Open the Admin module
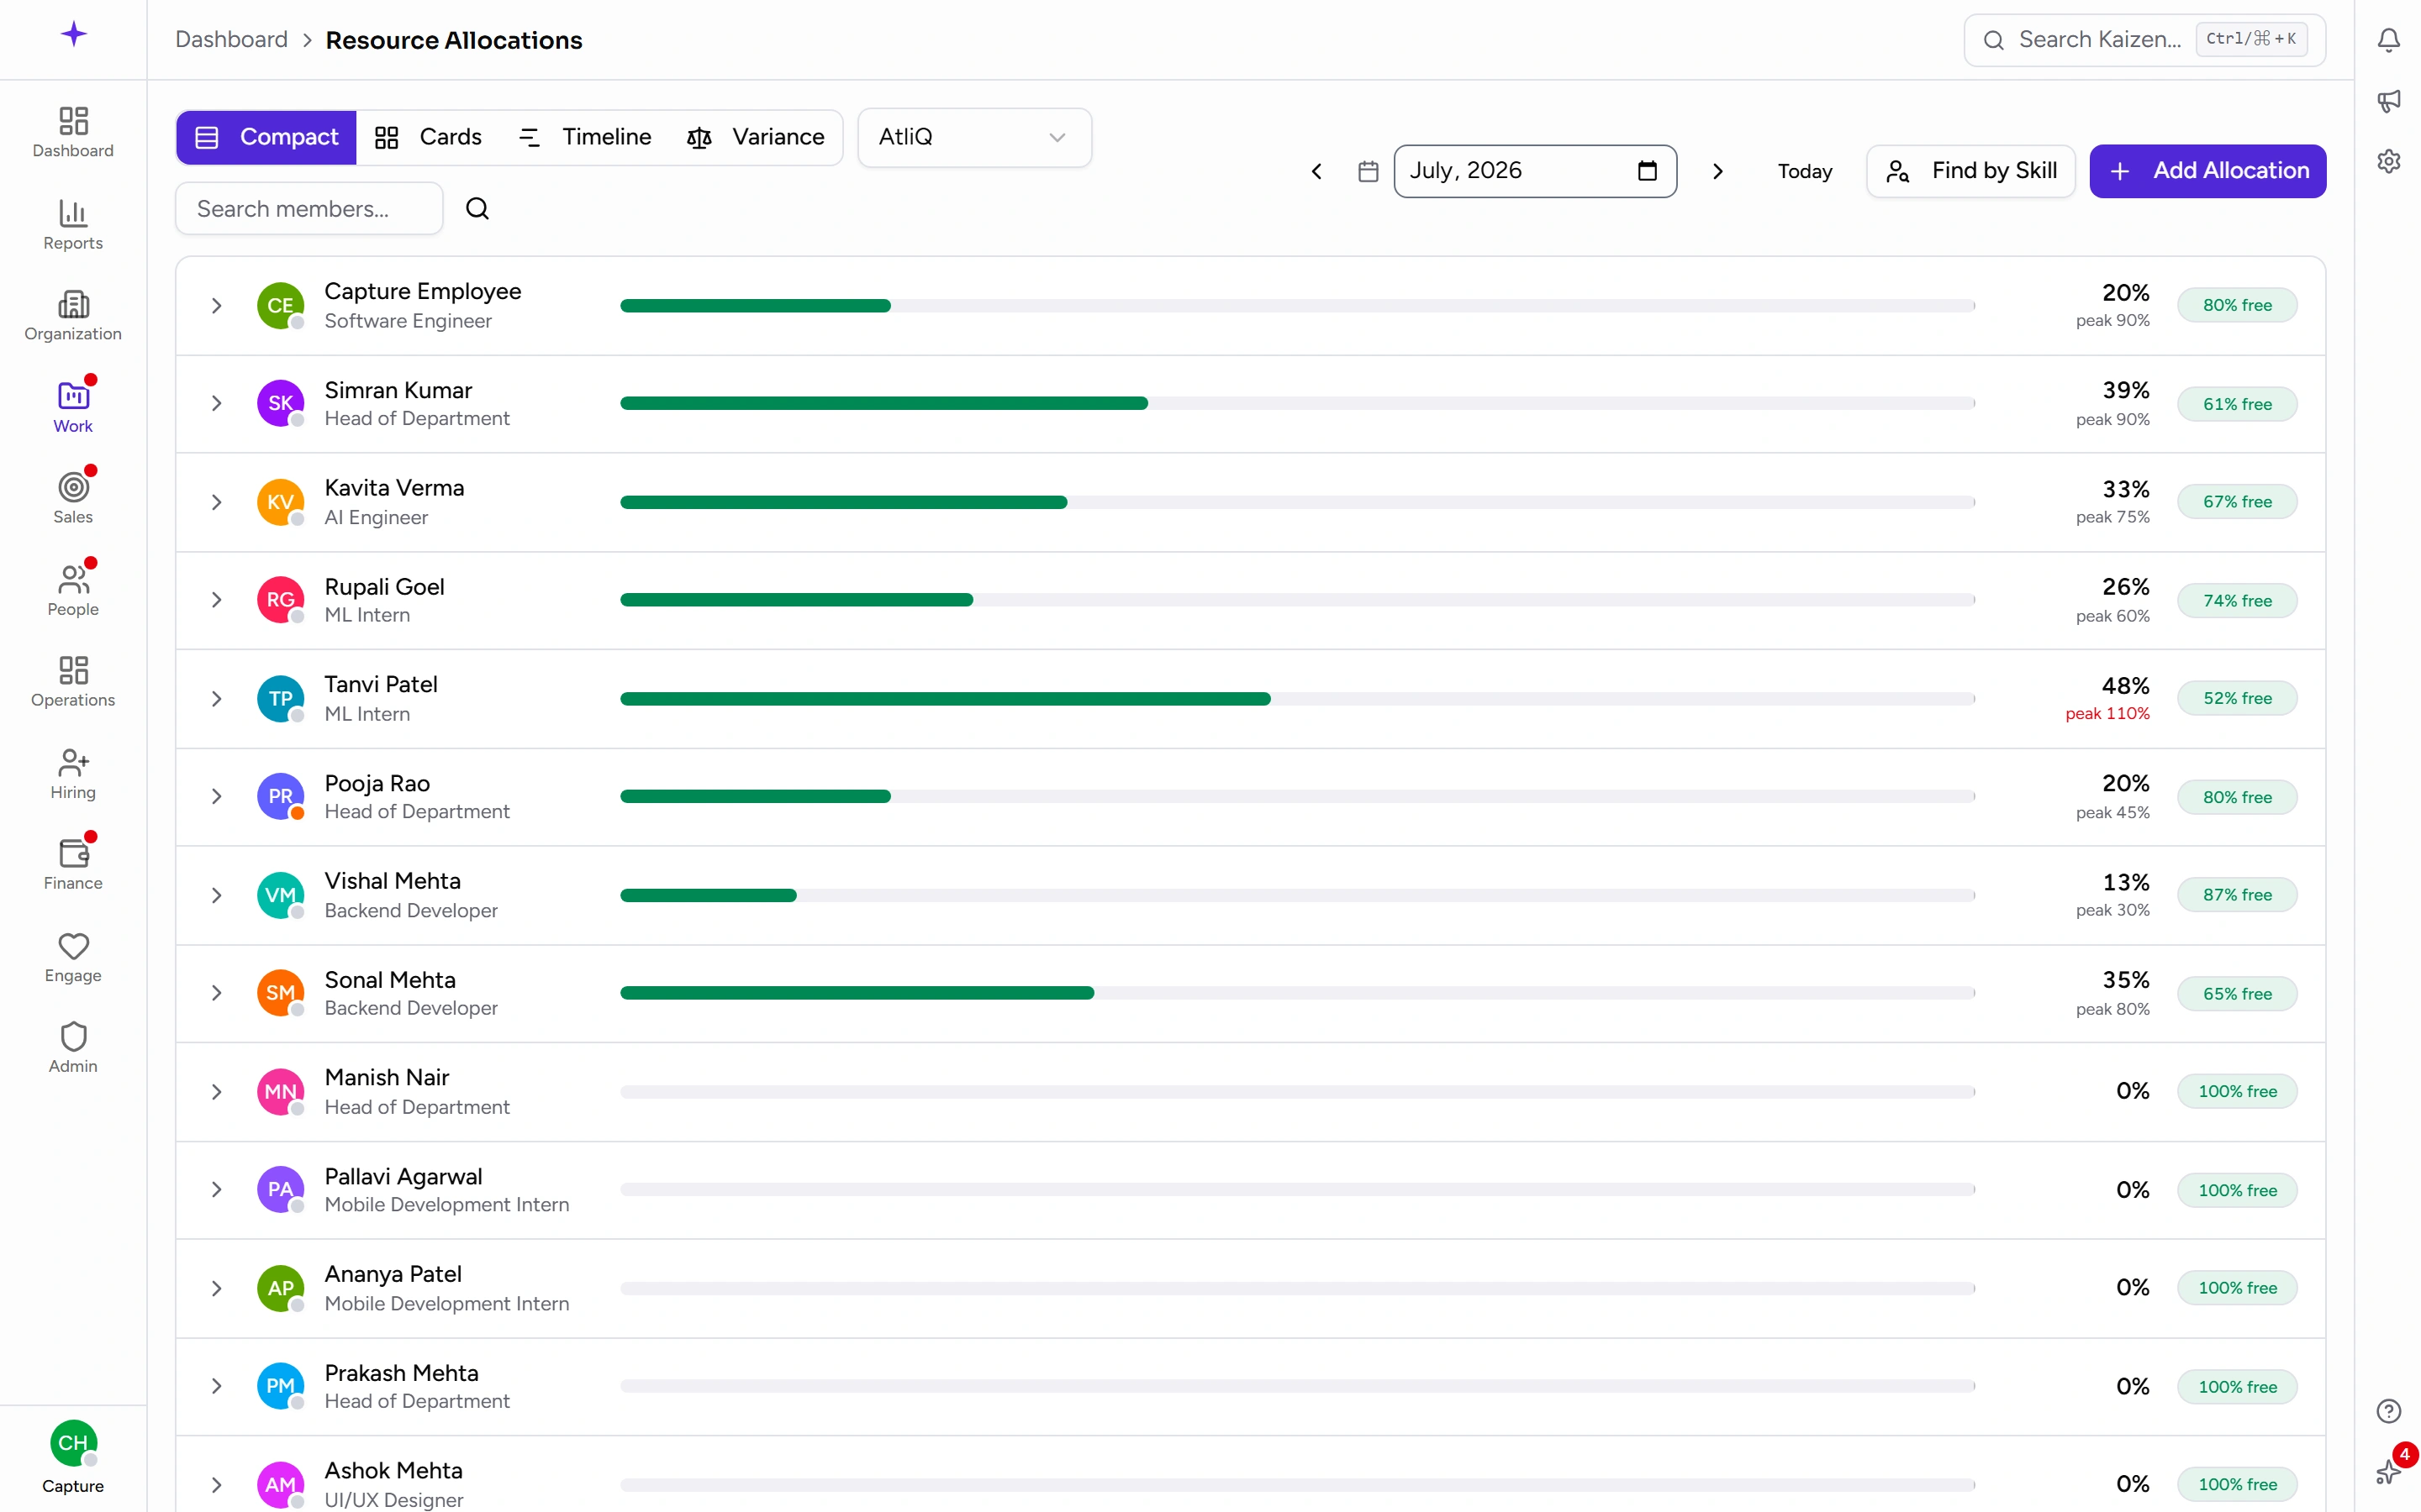This screenshot has width=2421, height=1512. click(73, 1048)
